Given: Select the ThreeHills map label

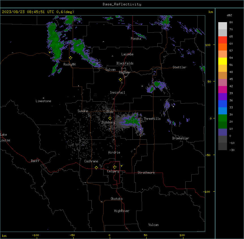Looking at the screenshot, I should [152, 119].
